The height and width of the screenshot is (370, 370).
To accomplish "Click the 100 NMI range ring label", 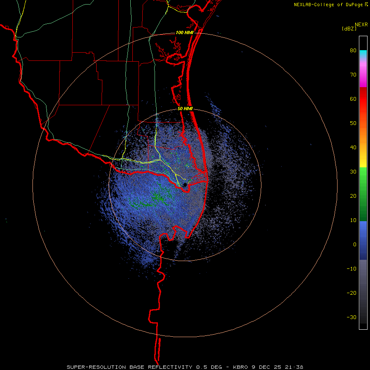I will coord(185,32).
